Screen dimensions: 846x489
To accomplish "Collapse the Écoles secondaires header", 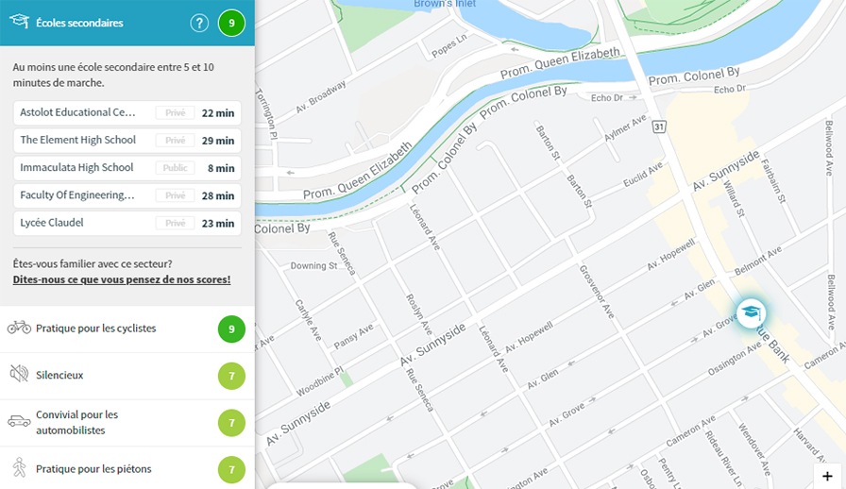I will point(127,23).
